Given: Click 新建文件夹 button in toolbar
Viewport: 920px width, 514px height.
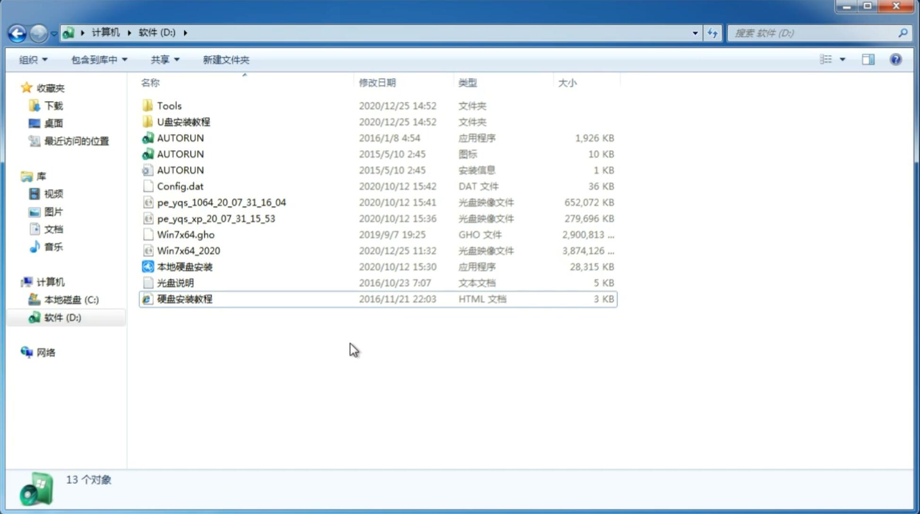Looking at the screenshot, I should click(226, 60).
